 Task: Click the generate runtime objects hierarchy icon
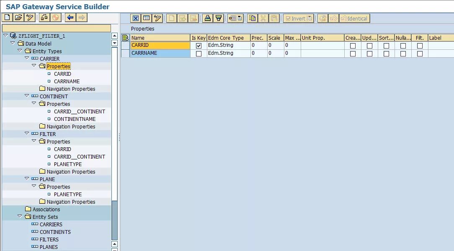coord(44,18)
